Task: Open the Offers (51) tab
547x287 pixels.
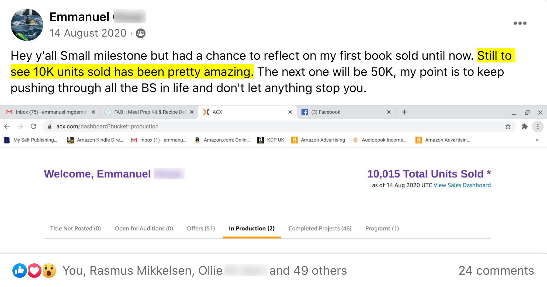Action: [201, 228]
